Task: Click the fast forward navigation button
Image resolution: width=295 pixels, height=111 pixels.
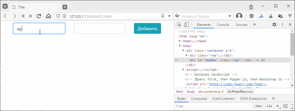Action: (30, 16)
